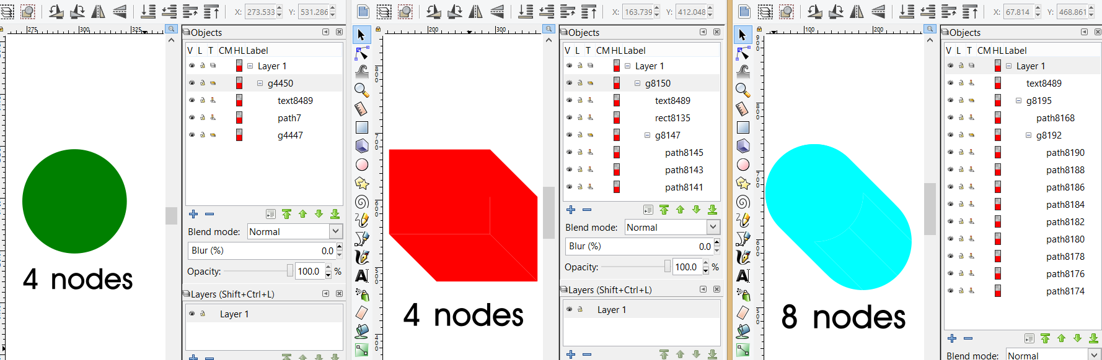Viewport: 1102px width, 360px height.
Task: Hide the path7 object via eye icon
Action: 192,118
